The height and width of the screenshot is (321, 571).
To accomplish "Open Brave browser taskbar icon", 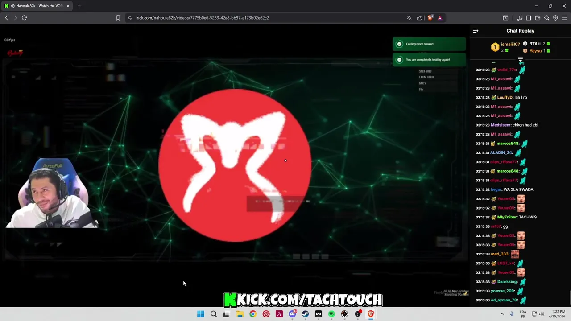I will 371,314.
